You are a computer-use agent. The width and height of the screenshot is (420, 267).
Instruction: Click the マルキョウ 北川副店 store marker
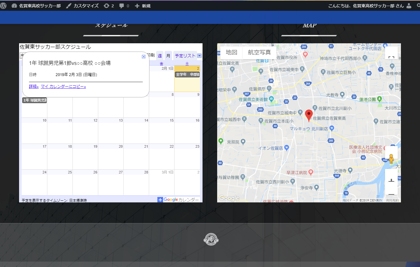(x=332, y=129)
